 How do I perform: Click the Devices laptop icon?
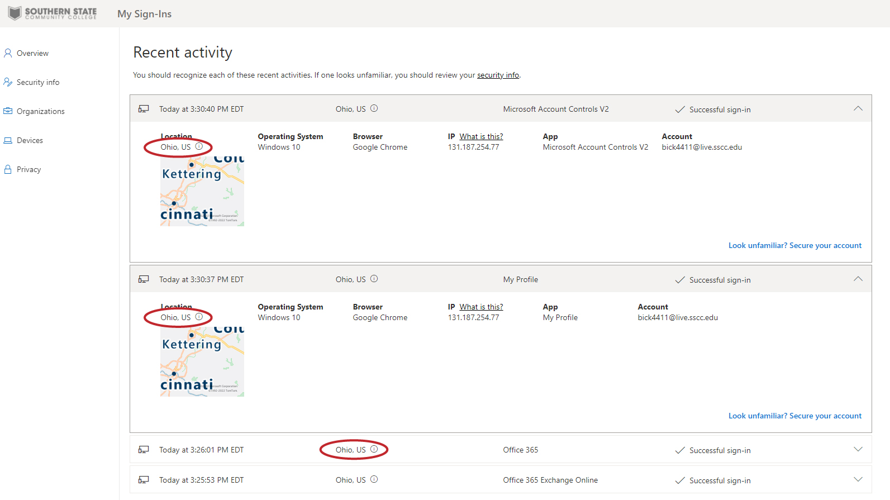click(8, 140)
